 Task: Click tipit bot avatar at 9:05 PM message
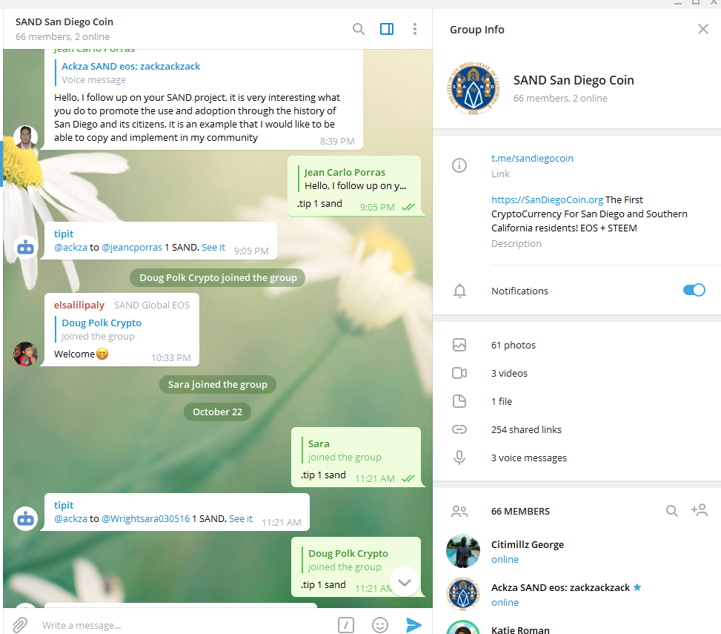click(25, 248)
